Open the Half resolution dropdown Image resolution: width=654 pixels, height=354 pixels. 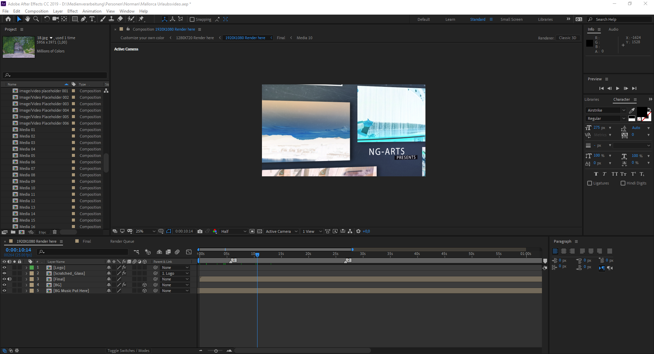click(233, 231)
